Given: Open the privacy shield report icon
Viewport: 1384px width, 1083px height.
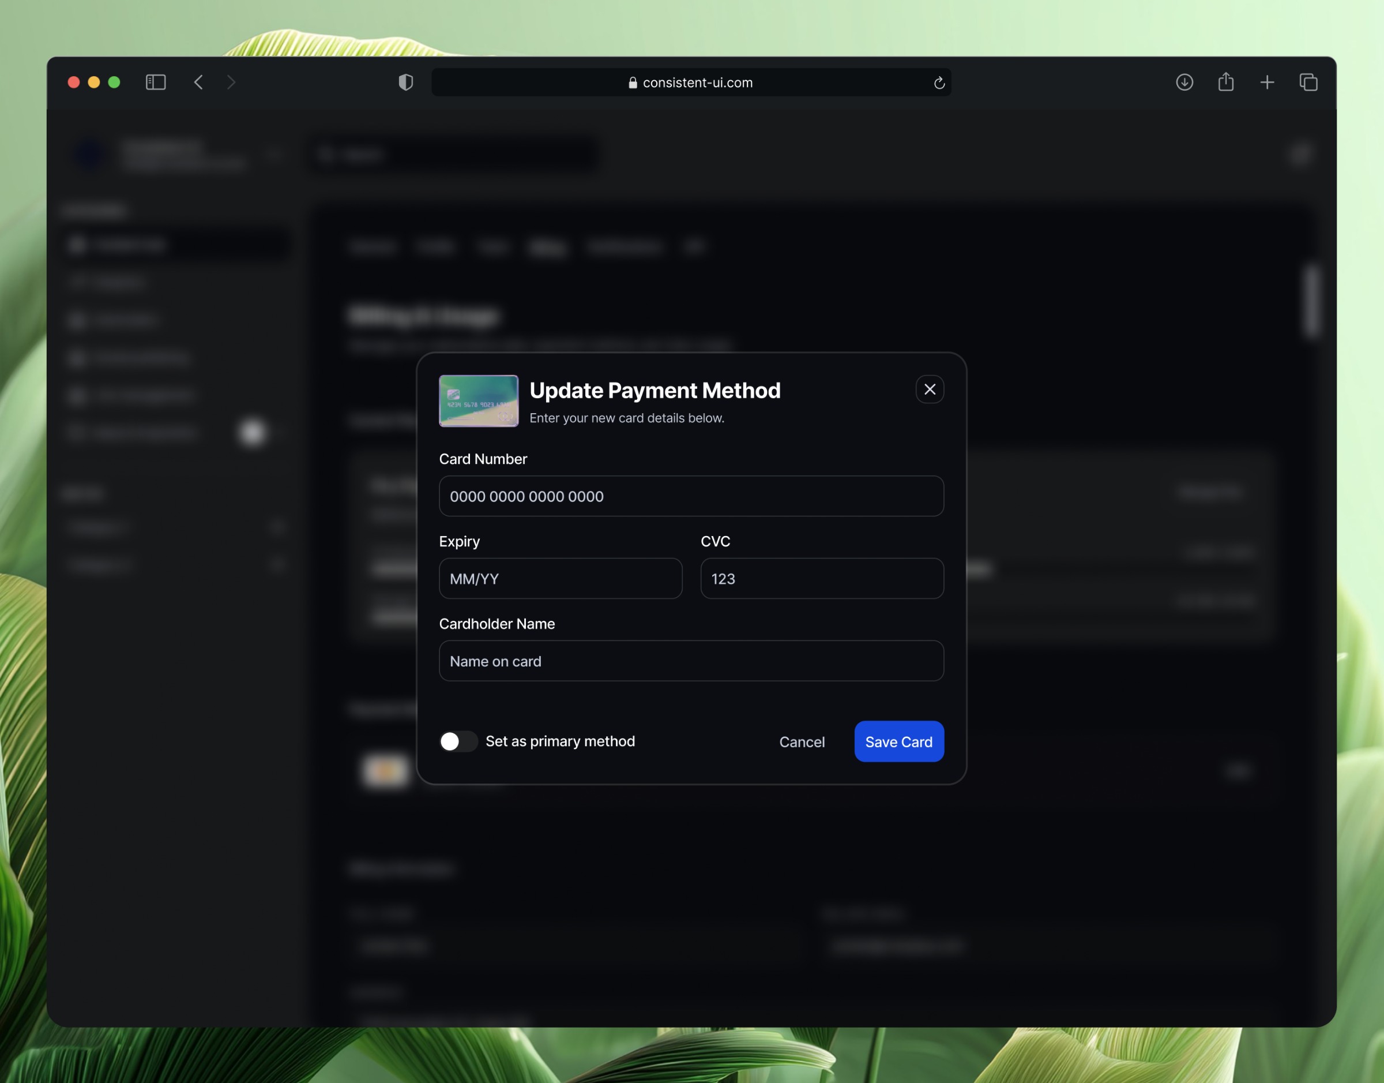Looking at the screenshot, I should point(405,83).
